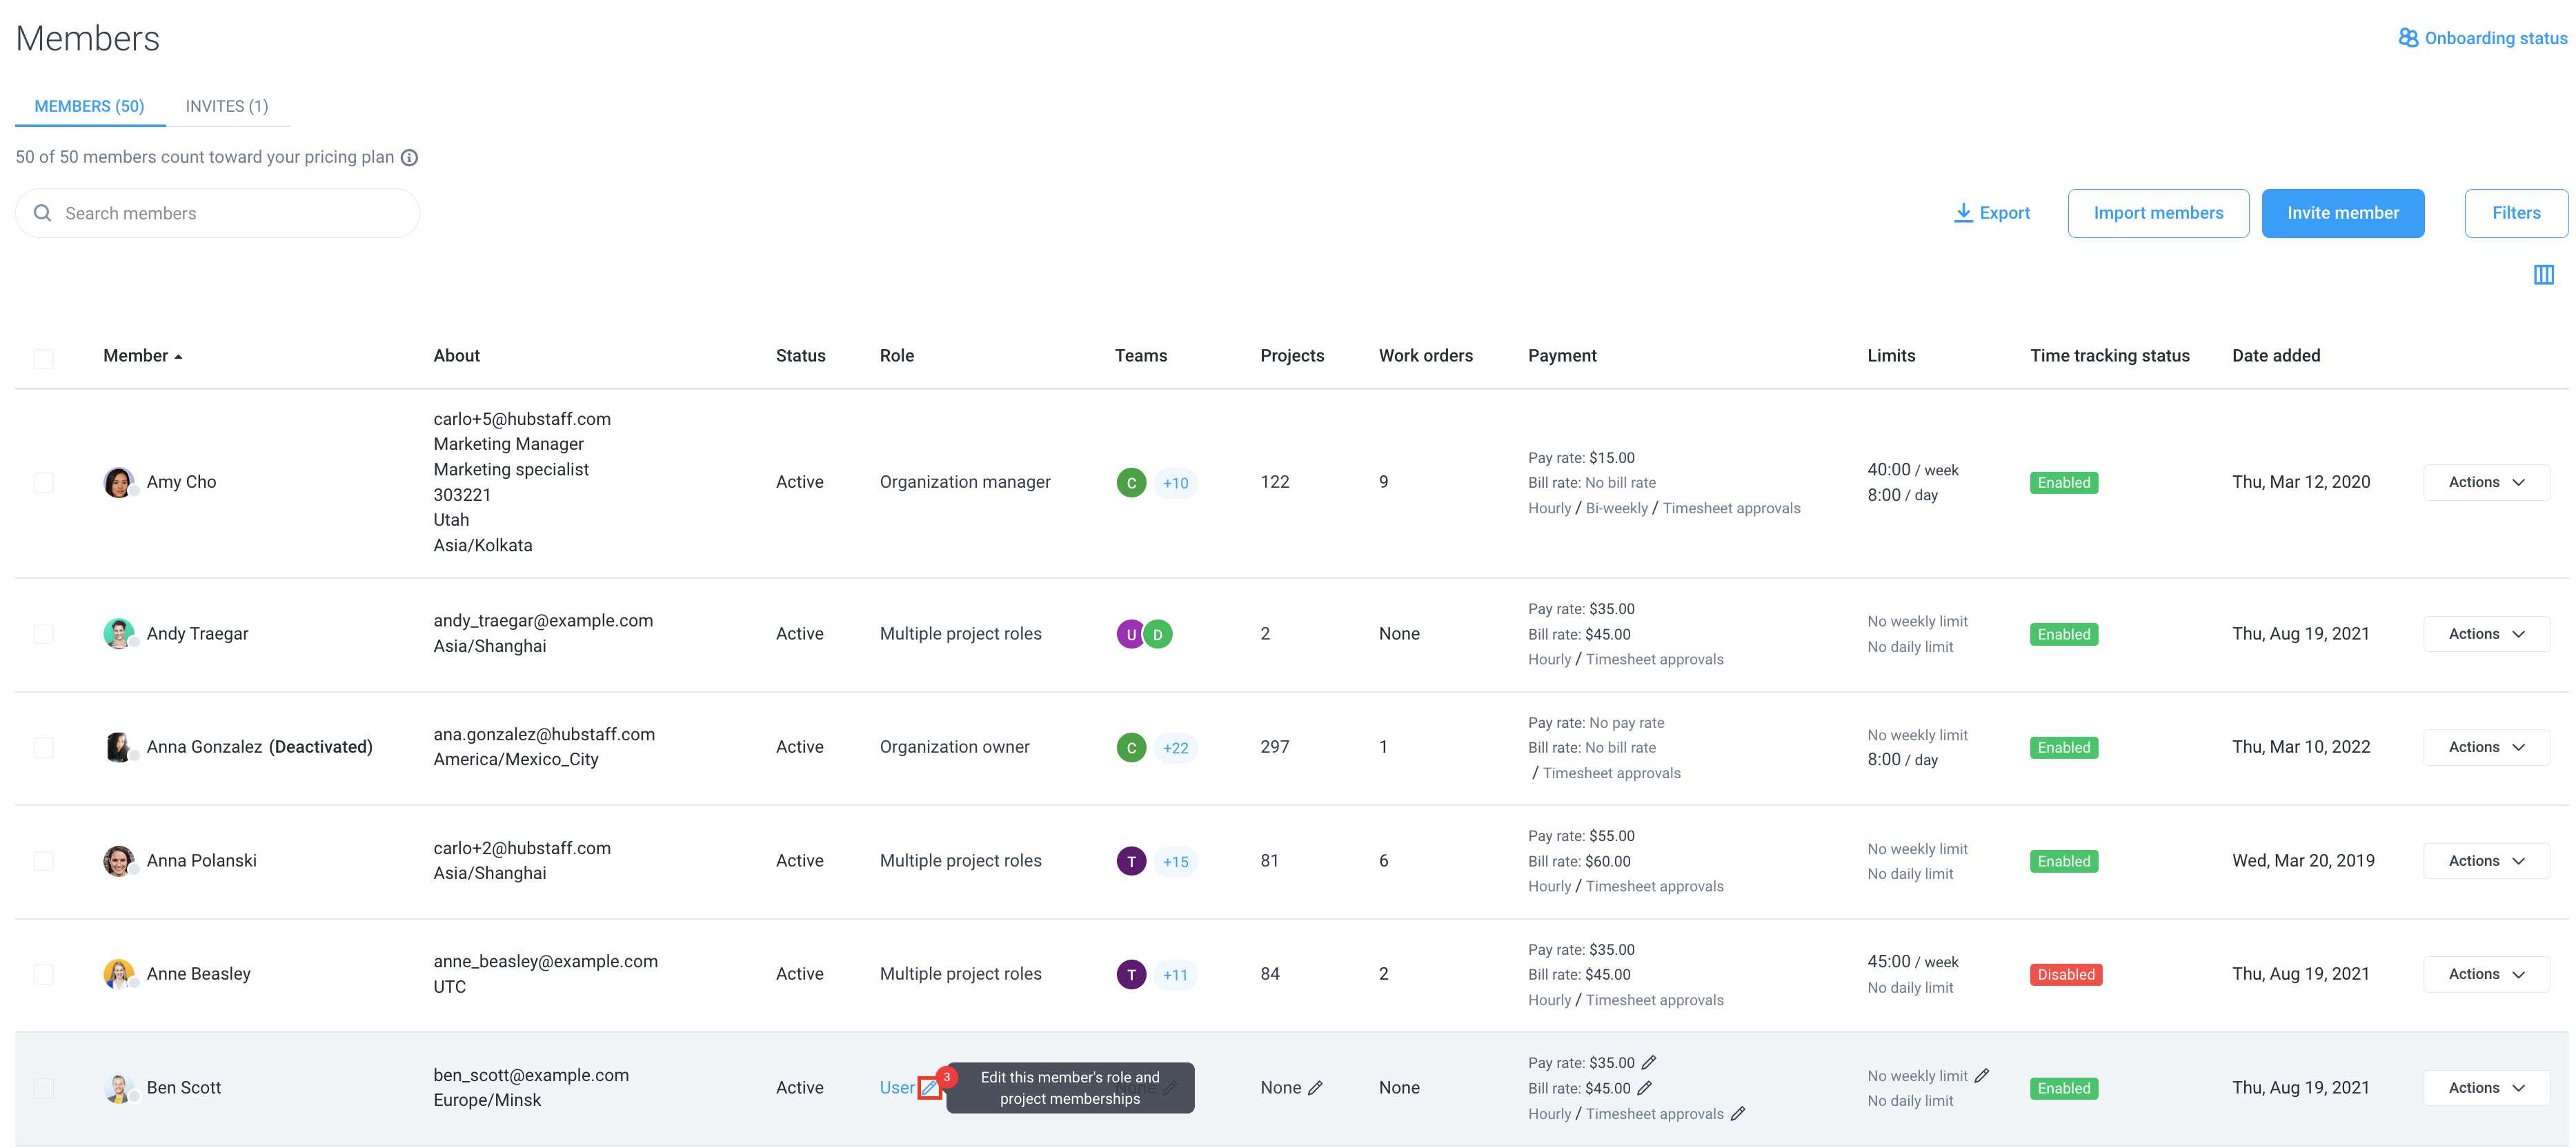
Task: Sort by the Member column header arrow
Action: tap(178, 357)
